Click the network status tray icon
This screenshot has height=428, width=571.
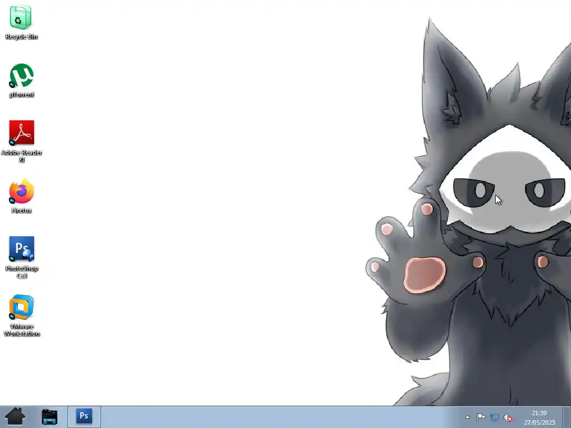pos(495,417)
